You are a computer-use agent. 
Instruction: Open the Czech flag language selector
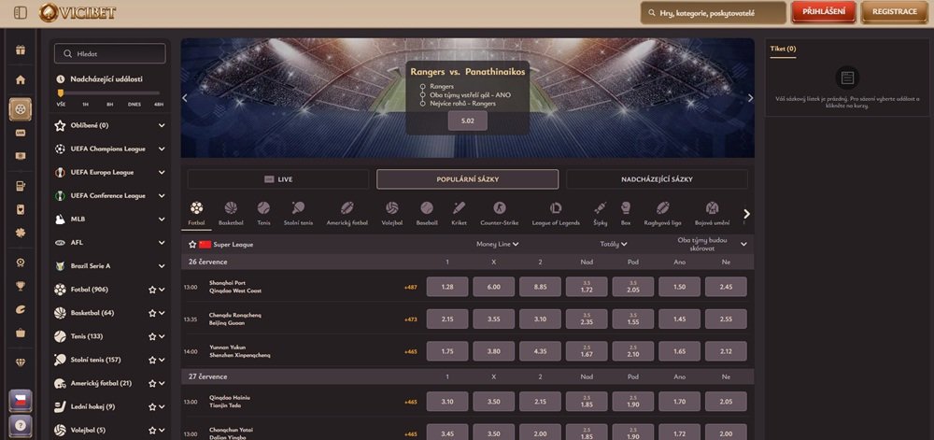pos(21,401)
